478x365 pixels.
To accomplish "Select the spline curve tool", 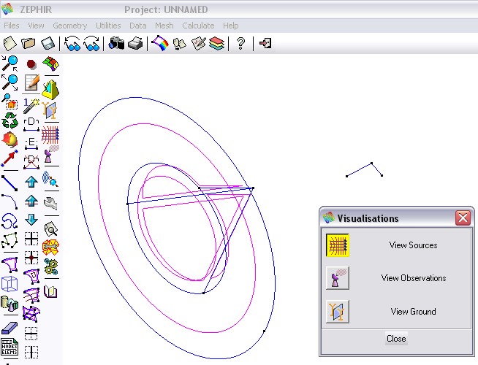I will [10, 221].
